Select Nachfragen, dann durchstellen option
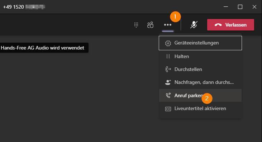Screen dimensions: 262x142 (x=200, y=82)
